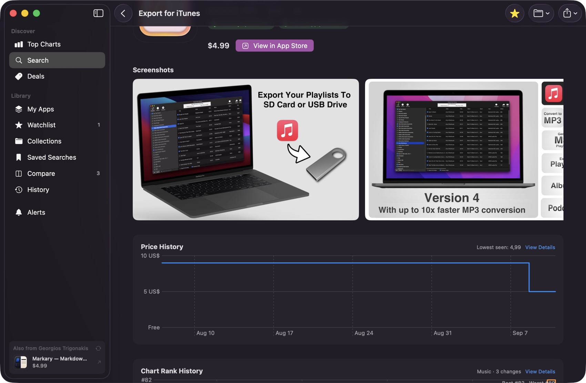The image size is (586, 383).
Task: Refresh the Also from Georgios Trigonakis list
Action: point(98,348)
